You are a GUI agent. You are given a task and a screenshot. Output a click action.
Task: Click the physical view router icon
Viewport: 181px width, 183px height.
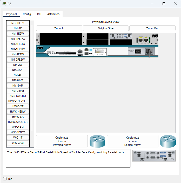97,141
